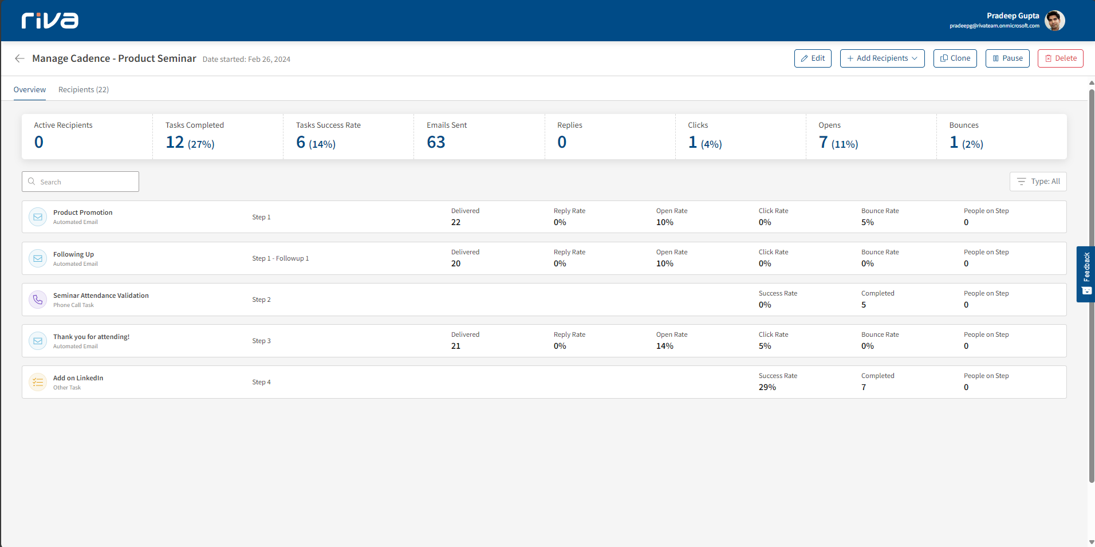1095x547 pixels.
Task: Click the back arrow beside Manage Cadence
Action: click(20, 58)
